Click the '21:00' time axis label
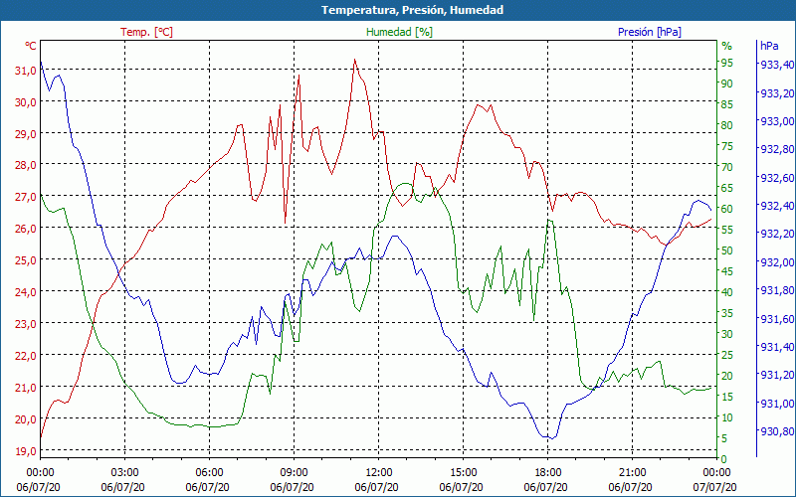 (x=633, y=471)
